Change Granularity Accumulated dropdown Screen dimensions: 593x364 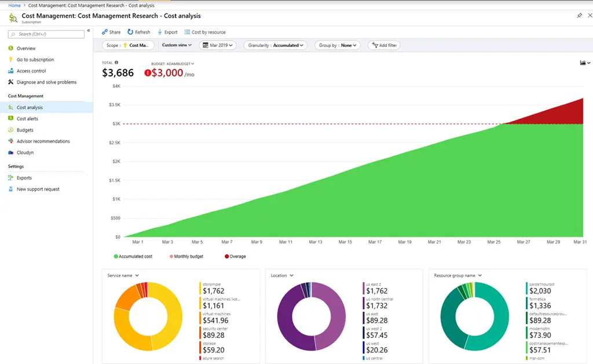click(x=275, y=45)
